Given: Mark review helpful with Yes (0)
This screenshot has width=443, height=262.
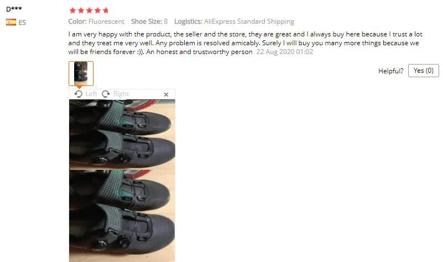Looking at the screenshot, I should [424, 71].
